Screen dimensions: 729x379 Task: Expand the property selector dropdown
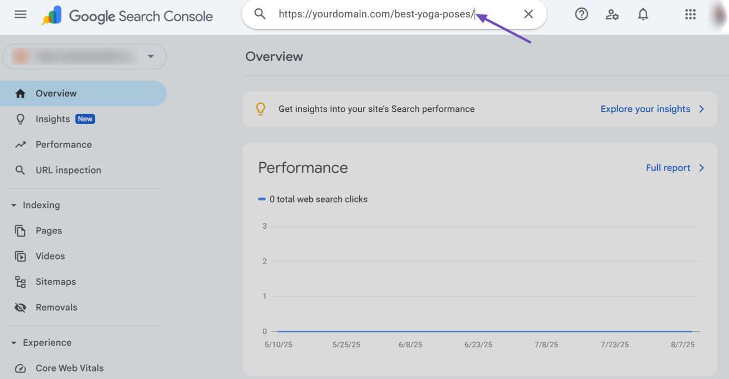coord(150,56)
